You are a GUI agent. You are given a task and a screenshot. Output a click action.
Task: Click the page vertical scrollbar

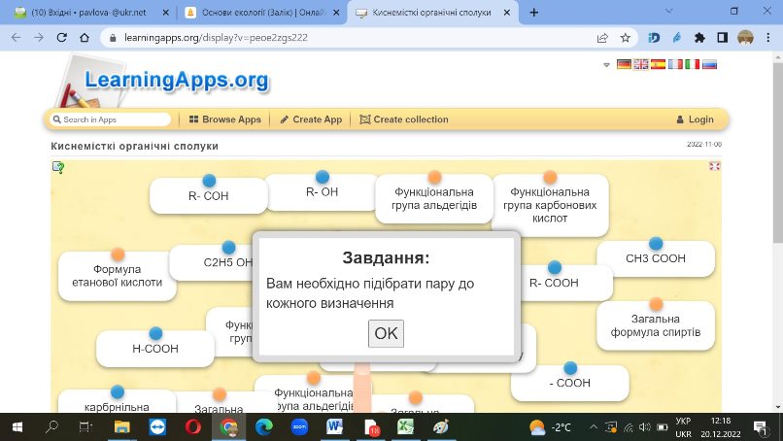[777, 231]
